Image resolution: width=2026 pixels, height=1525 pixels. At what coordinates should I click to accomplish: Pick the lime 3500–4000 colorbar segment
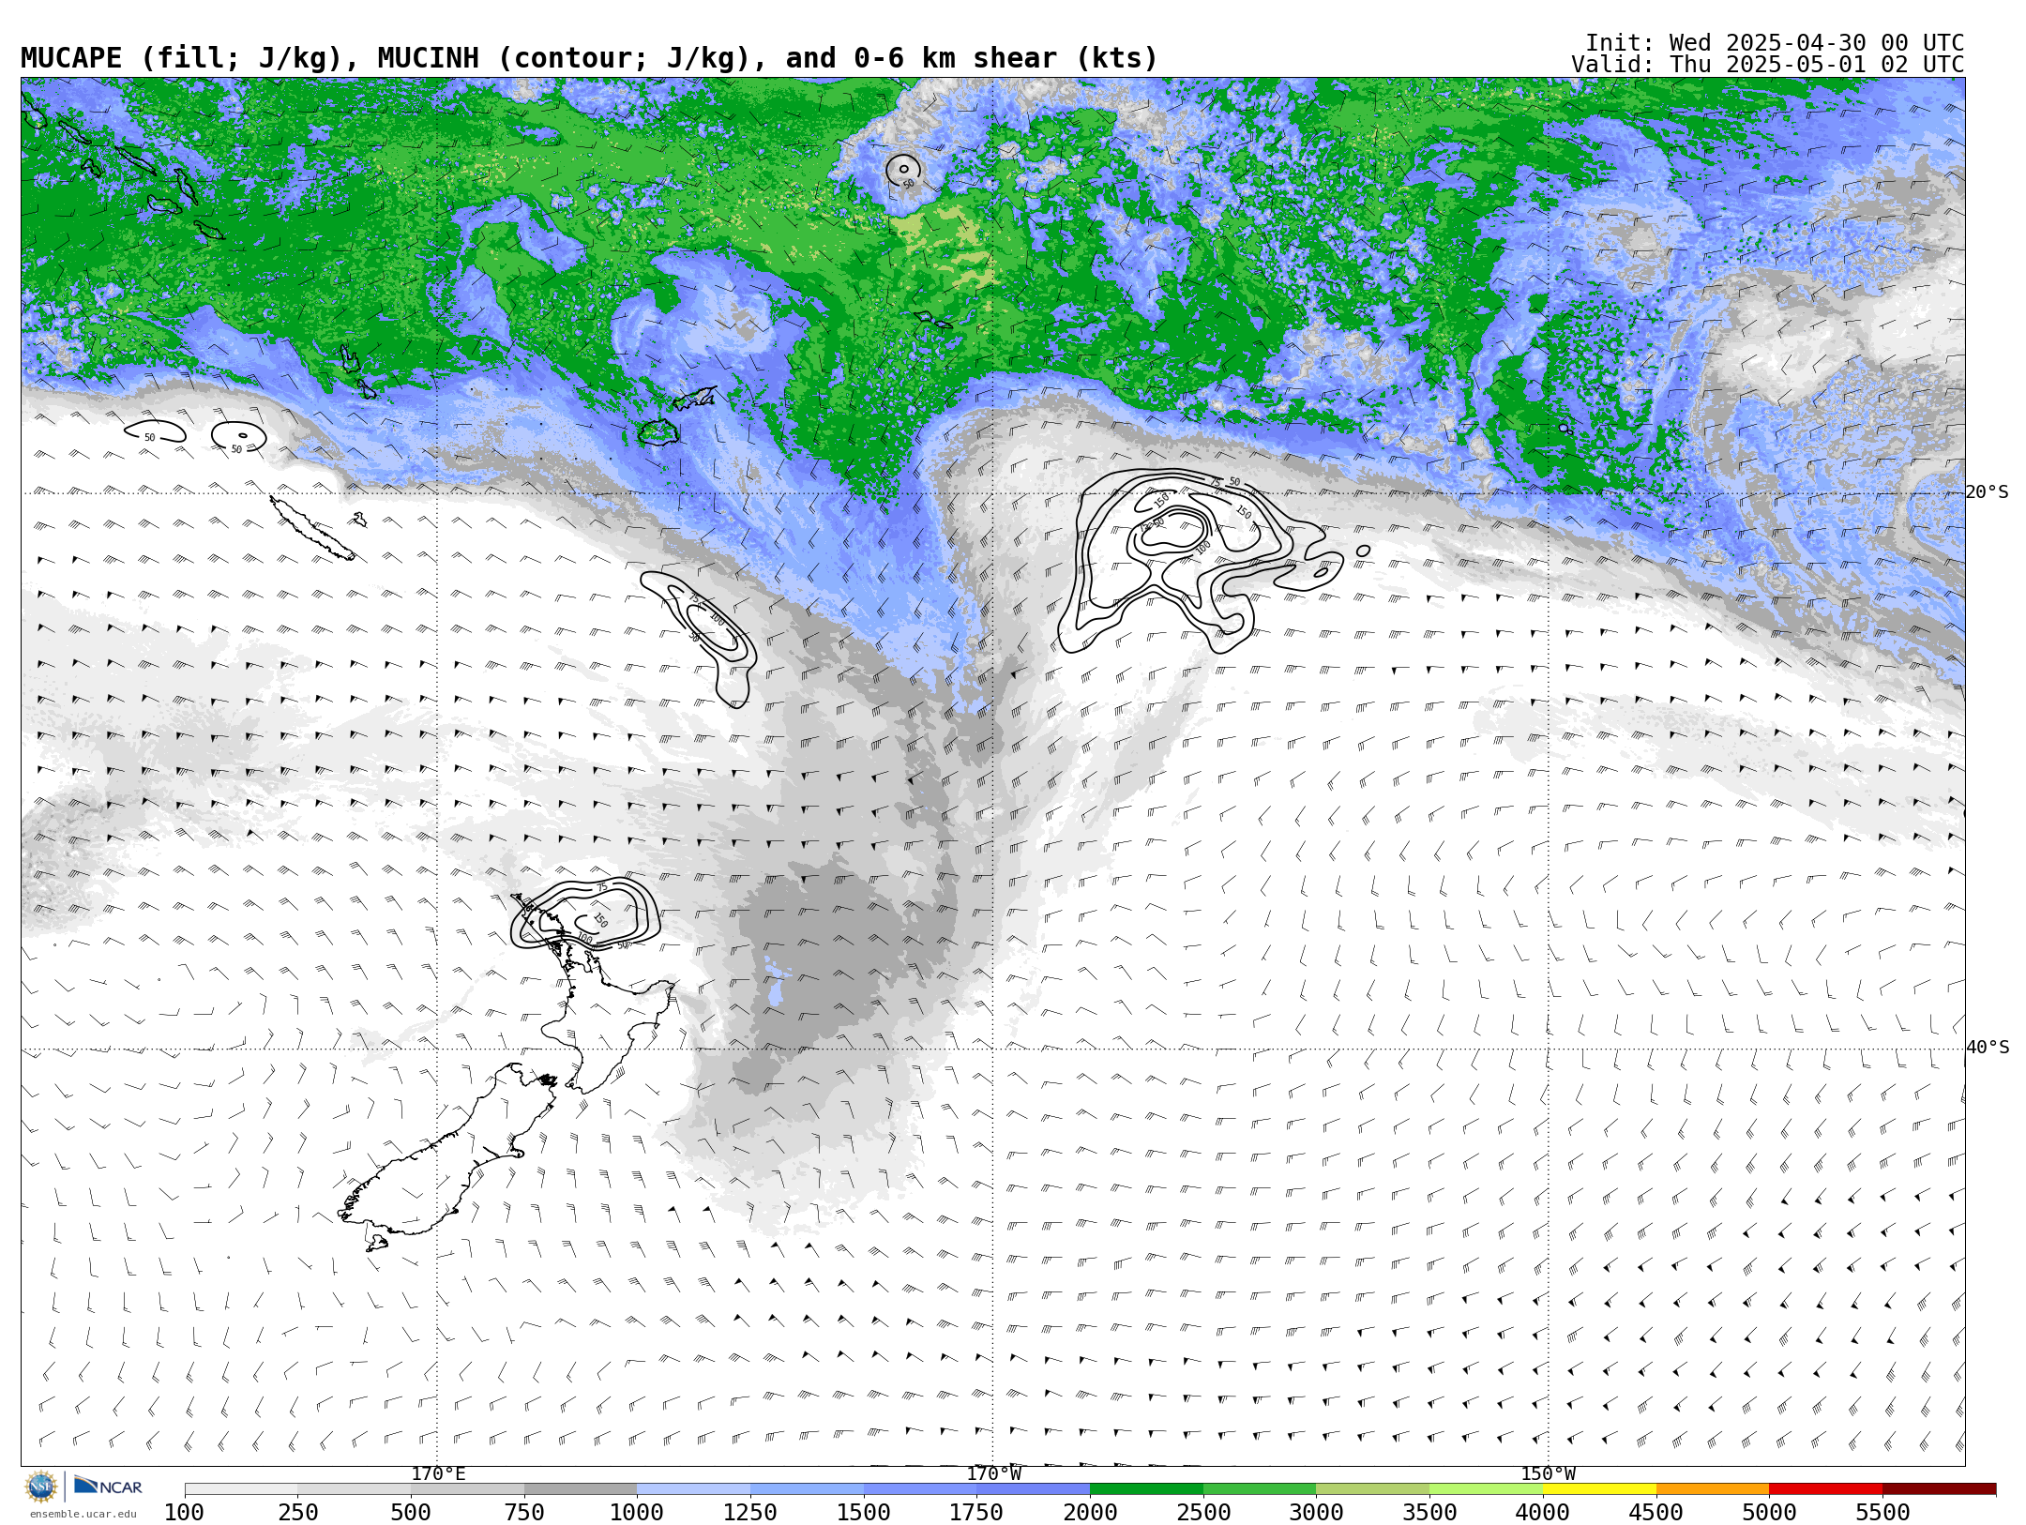click(1486, 1489)
